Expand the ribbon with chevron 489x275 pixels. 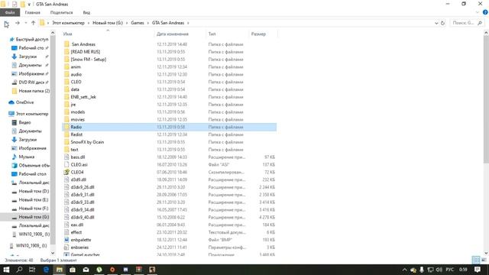[x=478, y=12]
